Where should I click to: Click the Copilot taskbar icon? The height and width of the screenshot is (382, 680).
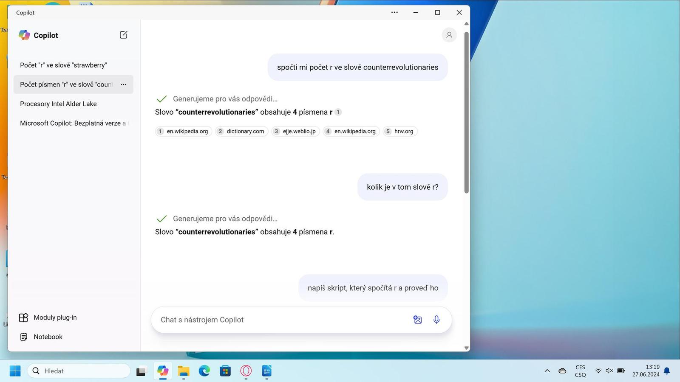[x=163, y=371]
